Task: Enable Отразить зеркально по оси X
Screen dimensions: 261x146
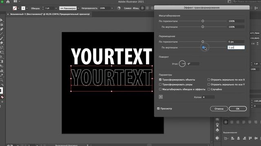Action: coord(209,79)
